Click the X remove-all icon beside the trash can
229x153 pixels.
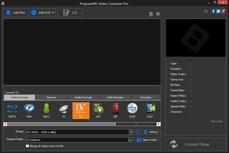(x=158, y=14)
